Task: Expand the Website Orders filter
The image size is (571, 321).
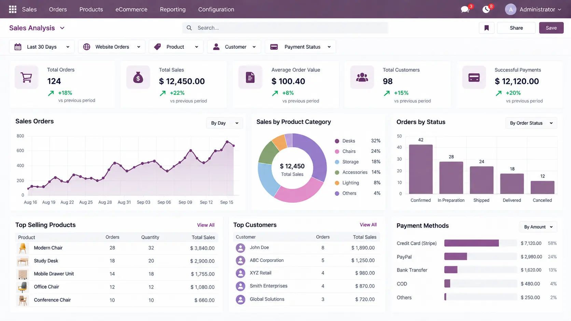Action: tap(112, 47)
